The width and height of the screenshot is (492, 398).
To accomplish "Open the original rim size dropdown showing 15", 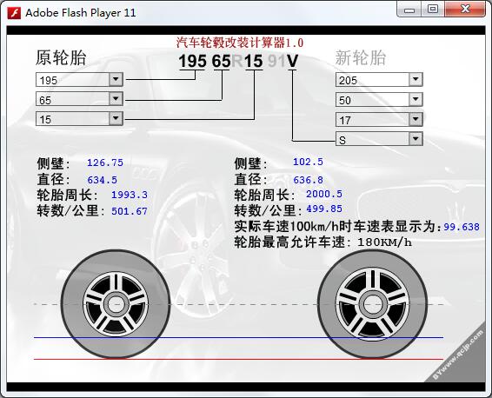I will [79, 119].
